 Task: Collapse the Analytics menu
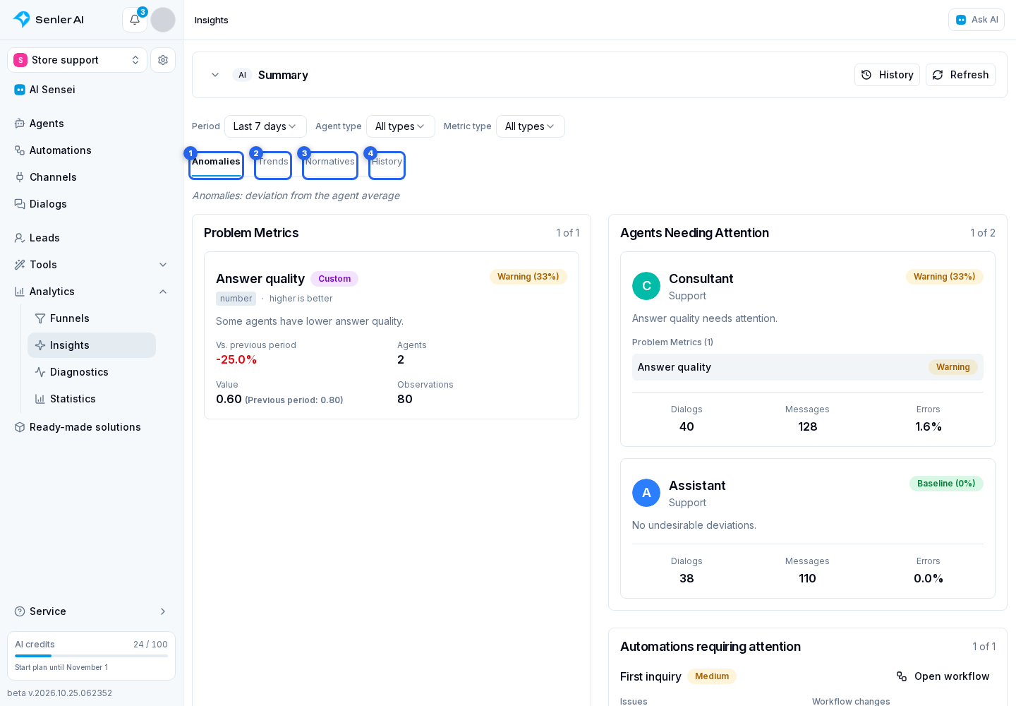point(92,292)
